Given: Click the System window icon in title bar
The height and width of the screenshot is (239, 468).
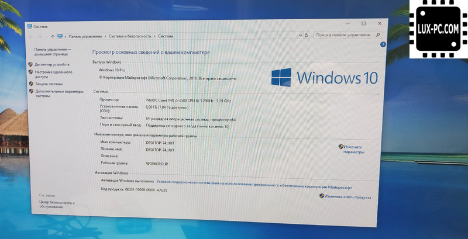Looking at the screenshot, I should pos(29,26).
